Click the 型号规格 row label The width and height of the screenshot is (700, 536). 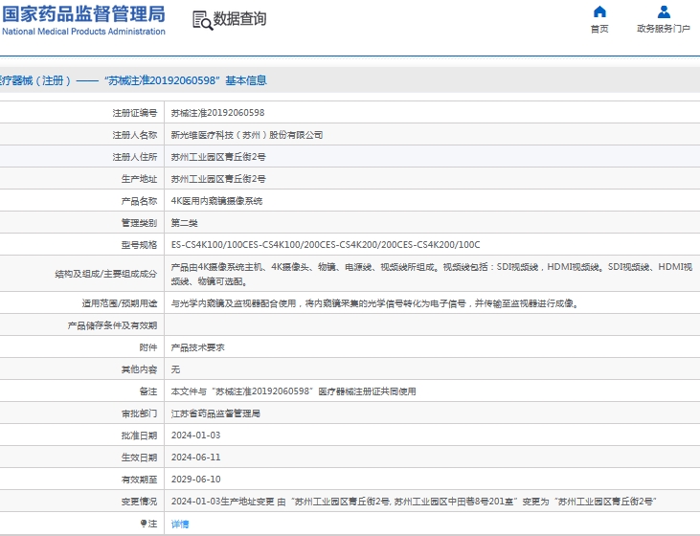coord(139,245)
